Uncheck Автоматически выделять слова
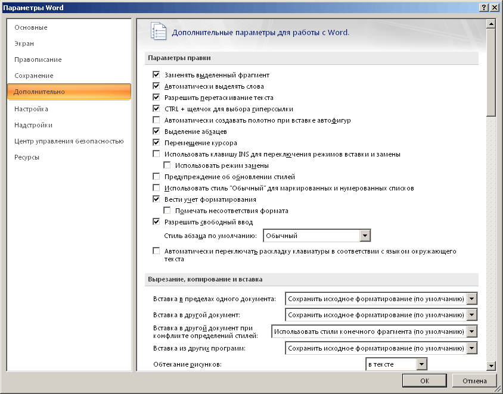The width and height of the screenshot is (503, 394). (156, 86)
